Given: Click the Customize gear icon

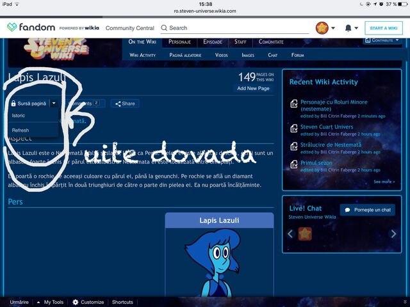Looking at the screenshot, I should click(x=76, y=302).
